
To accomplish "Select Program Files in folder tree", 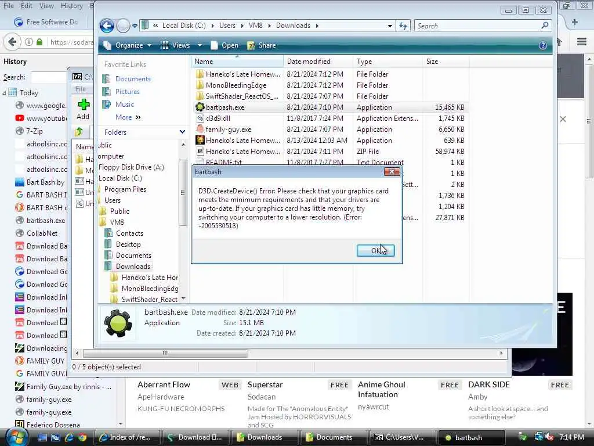I will [125, 189].
